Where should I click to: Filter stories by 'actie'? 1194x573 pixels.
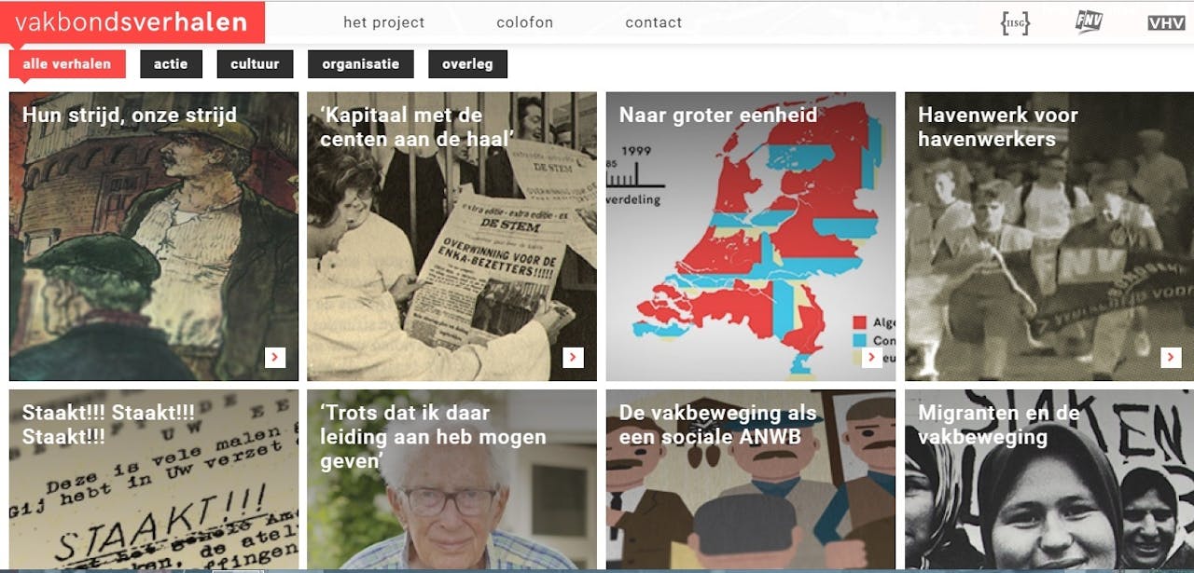click(171, 64)
